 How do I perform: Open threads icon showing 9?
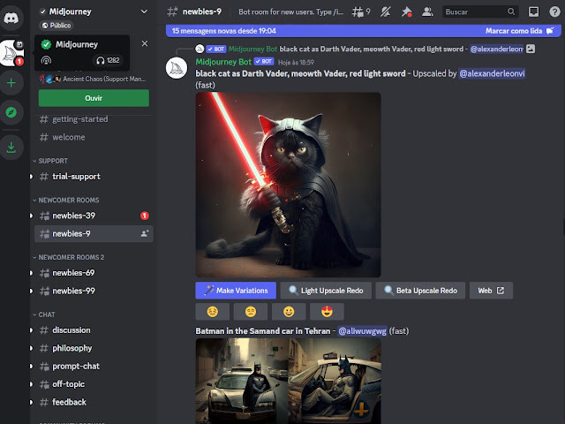pyautogui.click(x=361, y=11)
